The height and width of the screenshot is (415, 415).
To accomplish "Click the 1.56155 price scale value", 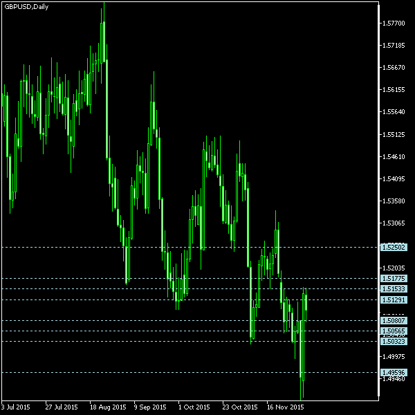I will [394, 90].
